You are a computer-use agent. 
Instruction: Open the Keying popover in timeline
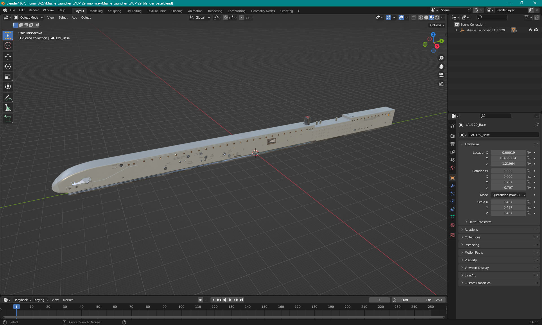(x=41, y=300)
